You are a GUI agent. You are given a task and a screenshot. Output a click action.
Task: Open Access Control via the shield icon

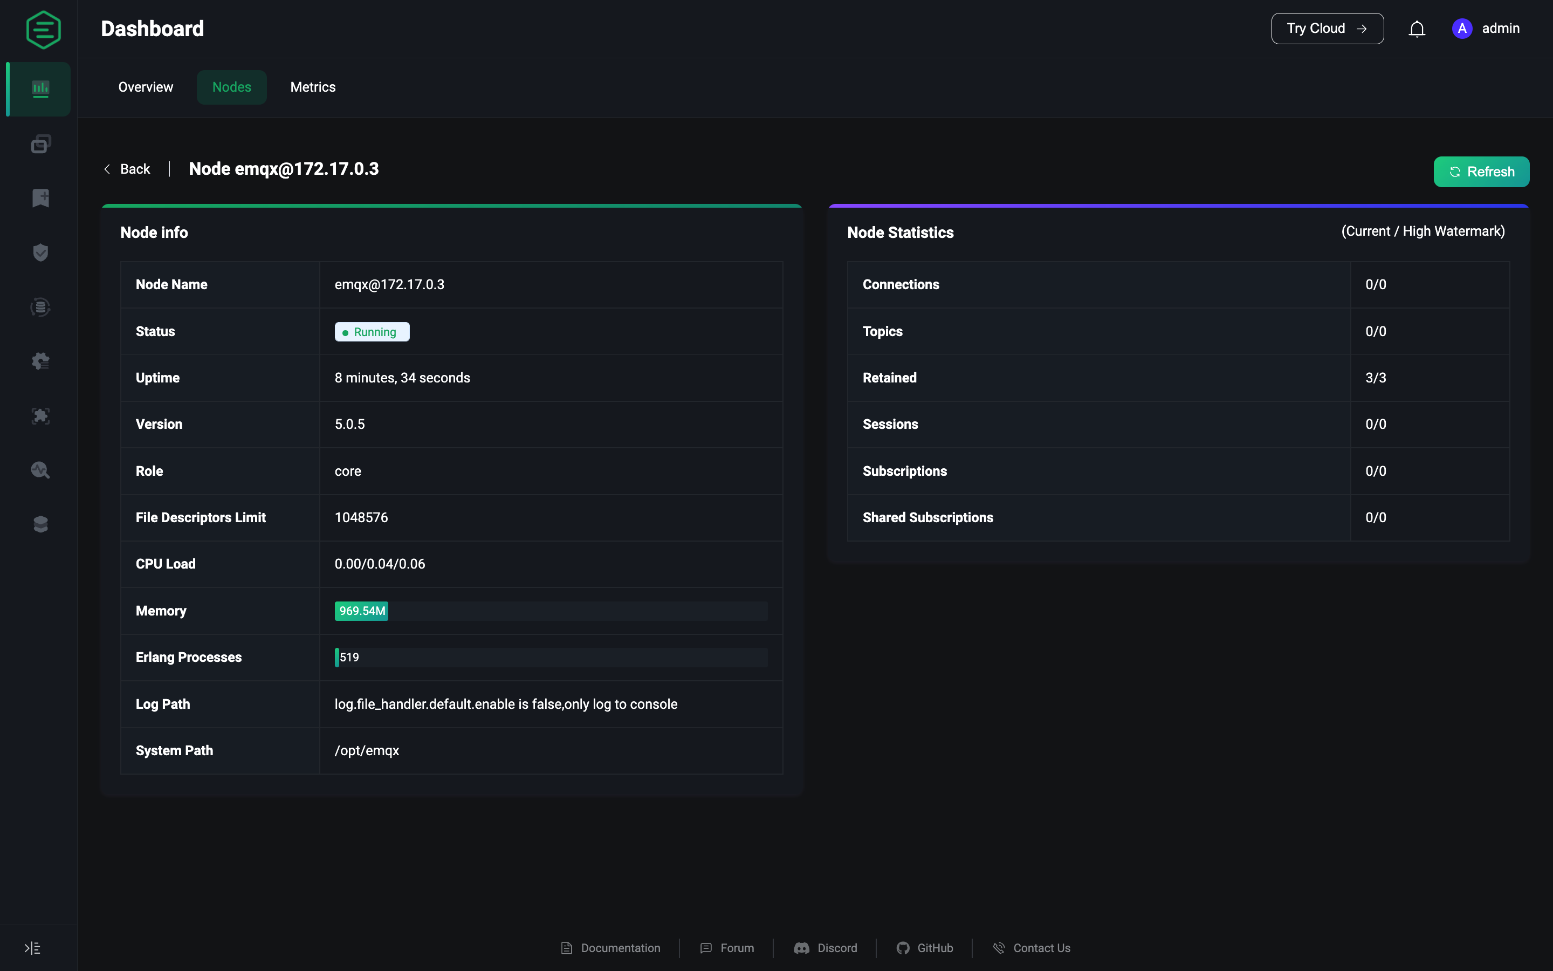(40, 252)
